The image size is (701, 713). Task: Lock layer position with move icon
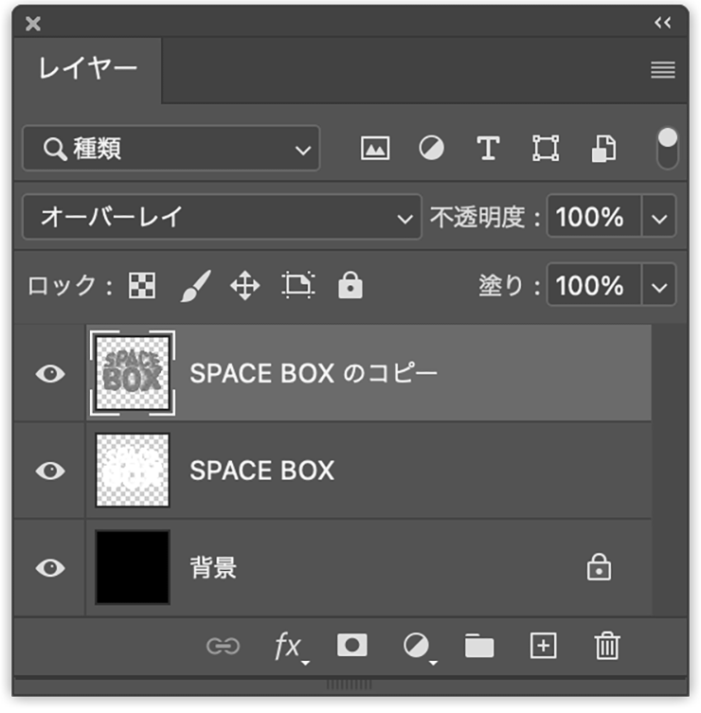[x=245, y=285]
